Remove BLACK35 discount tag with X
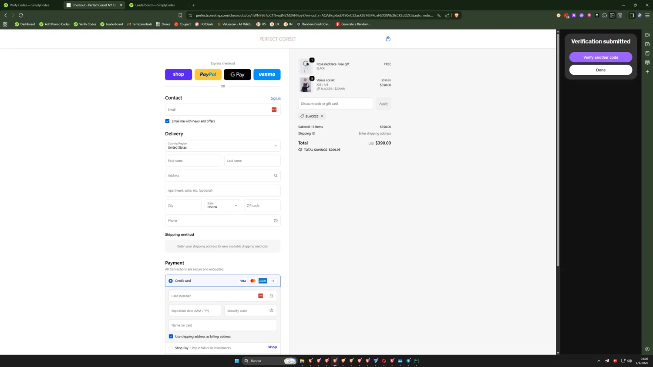Screen dimensions: 653x367 [x=322, y=116]
